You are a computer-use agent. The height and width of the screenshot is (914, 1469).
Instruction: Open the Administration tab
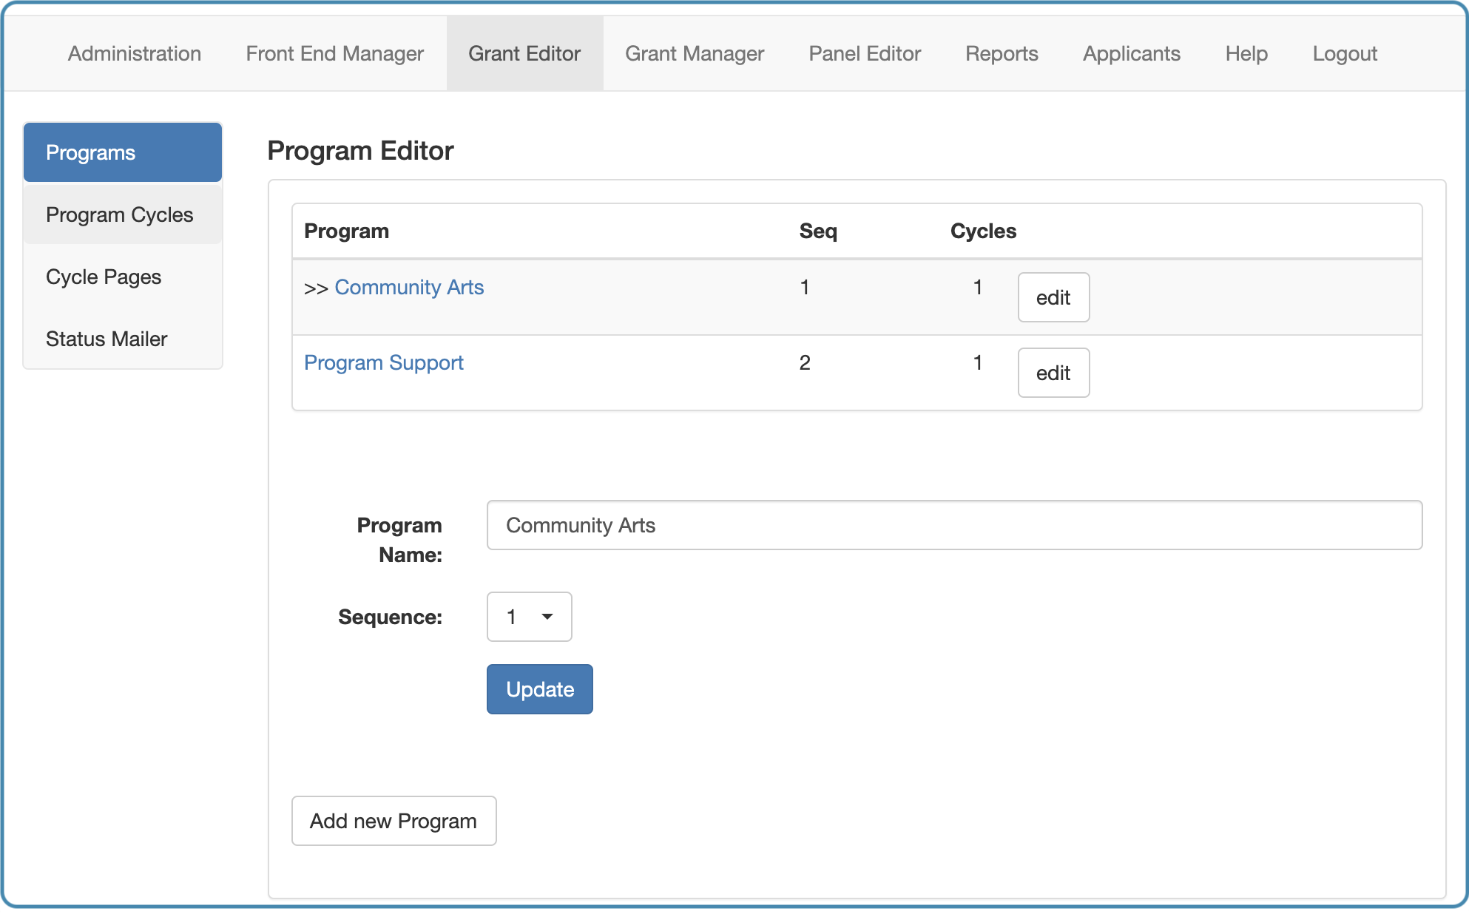pyautogui.click(x=135, y=54)
